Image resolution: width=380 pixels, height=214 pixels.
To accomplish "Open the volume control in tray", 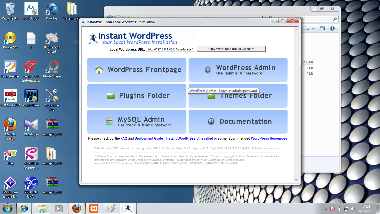I will [x=353, y=209].
